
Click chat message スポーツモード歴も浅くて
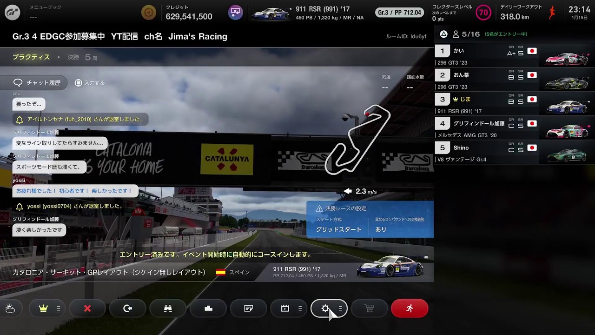pos(49,167)
